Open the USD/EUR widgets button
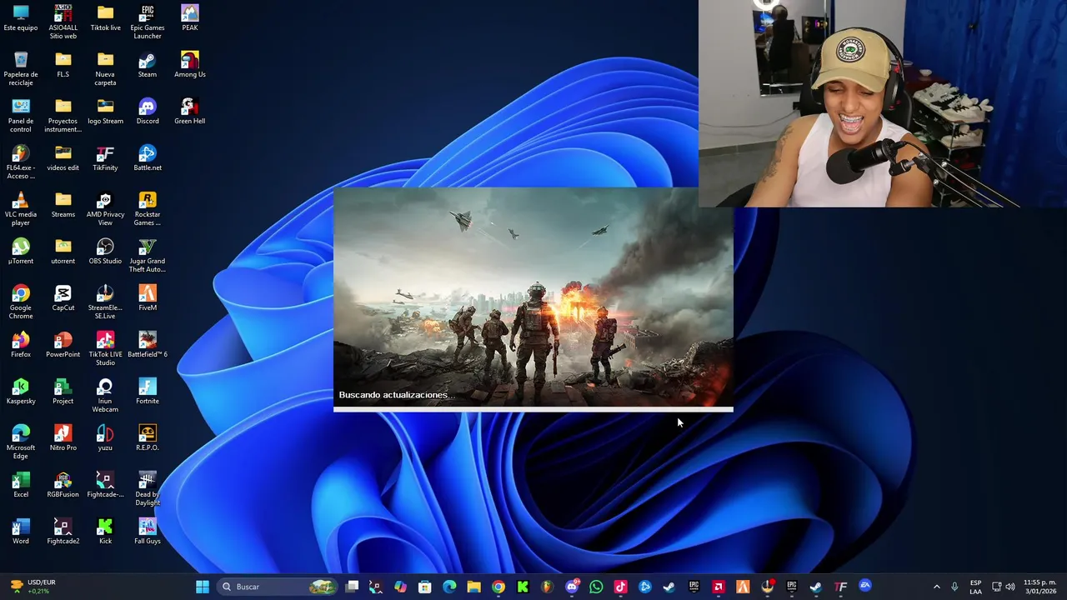The width and height of the screenshot is (1067, 600). (x=33, y=587)
